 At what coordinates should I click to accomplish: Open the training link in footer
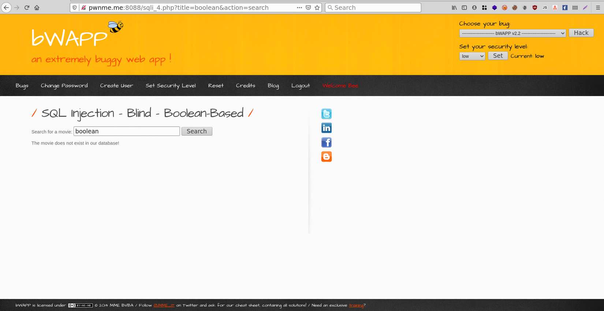(x=356, y=306)
